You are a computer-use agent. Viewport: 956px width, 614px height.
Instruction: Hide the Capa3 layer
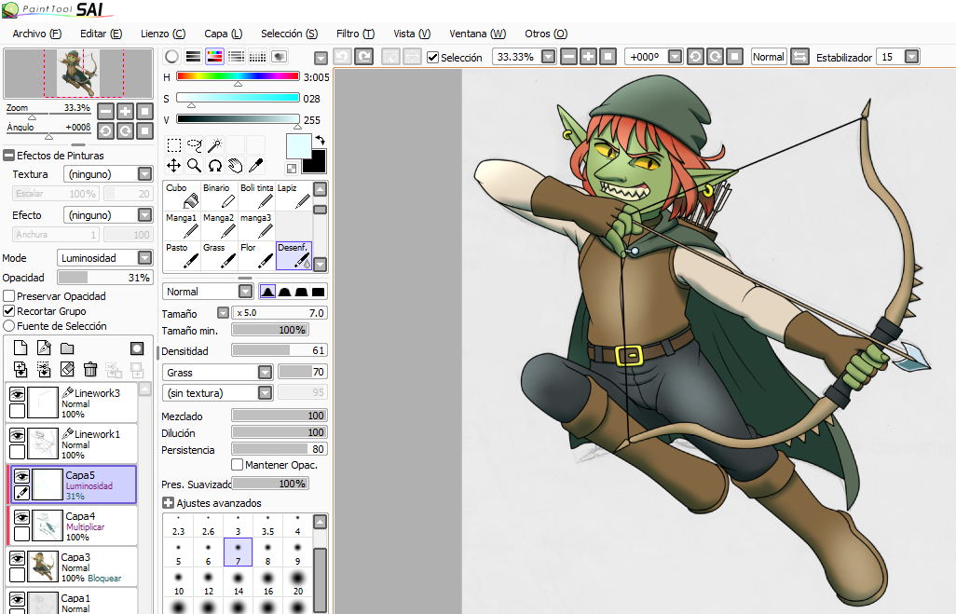click(17, 558)
